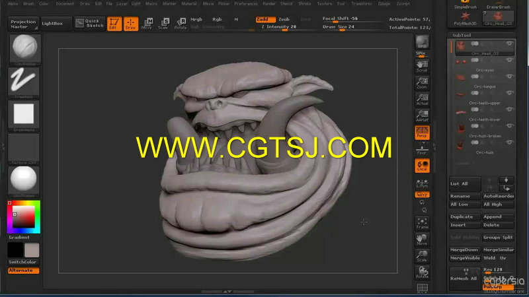Select the Orc-tusk subtool thumbnail

(460, 144)
